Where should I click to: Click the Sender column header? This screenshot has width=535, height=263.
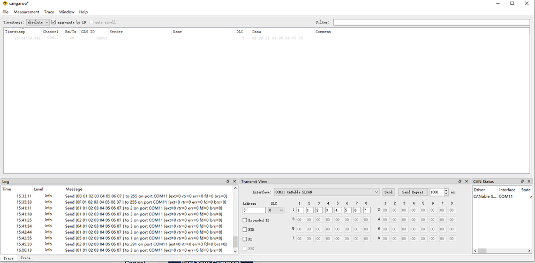pyautogui.click(x=140, y=32)
